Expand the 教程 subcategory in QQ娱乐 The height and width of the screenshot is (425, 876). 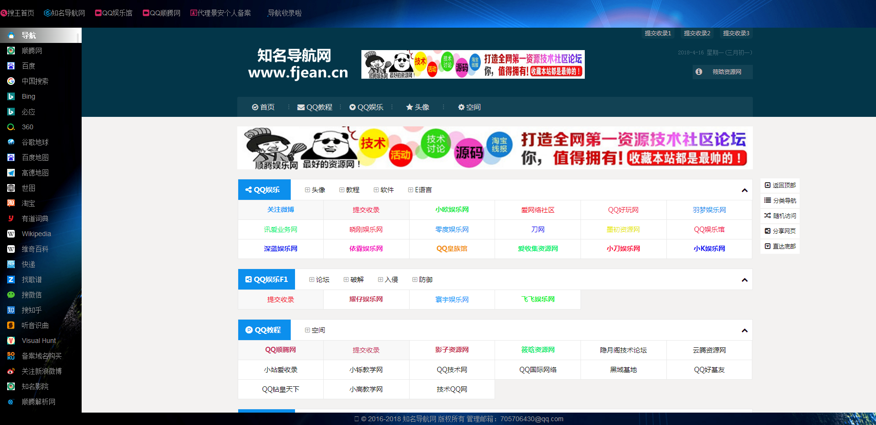coord(349,190)
